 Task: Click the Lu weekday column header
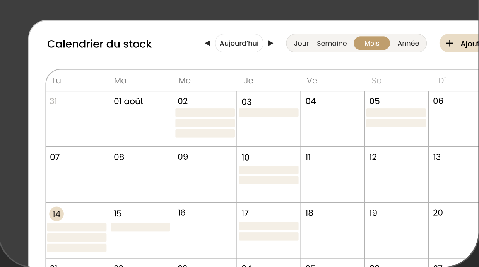(x=56, y=81)
